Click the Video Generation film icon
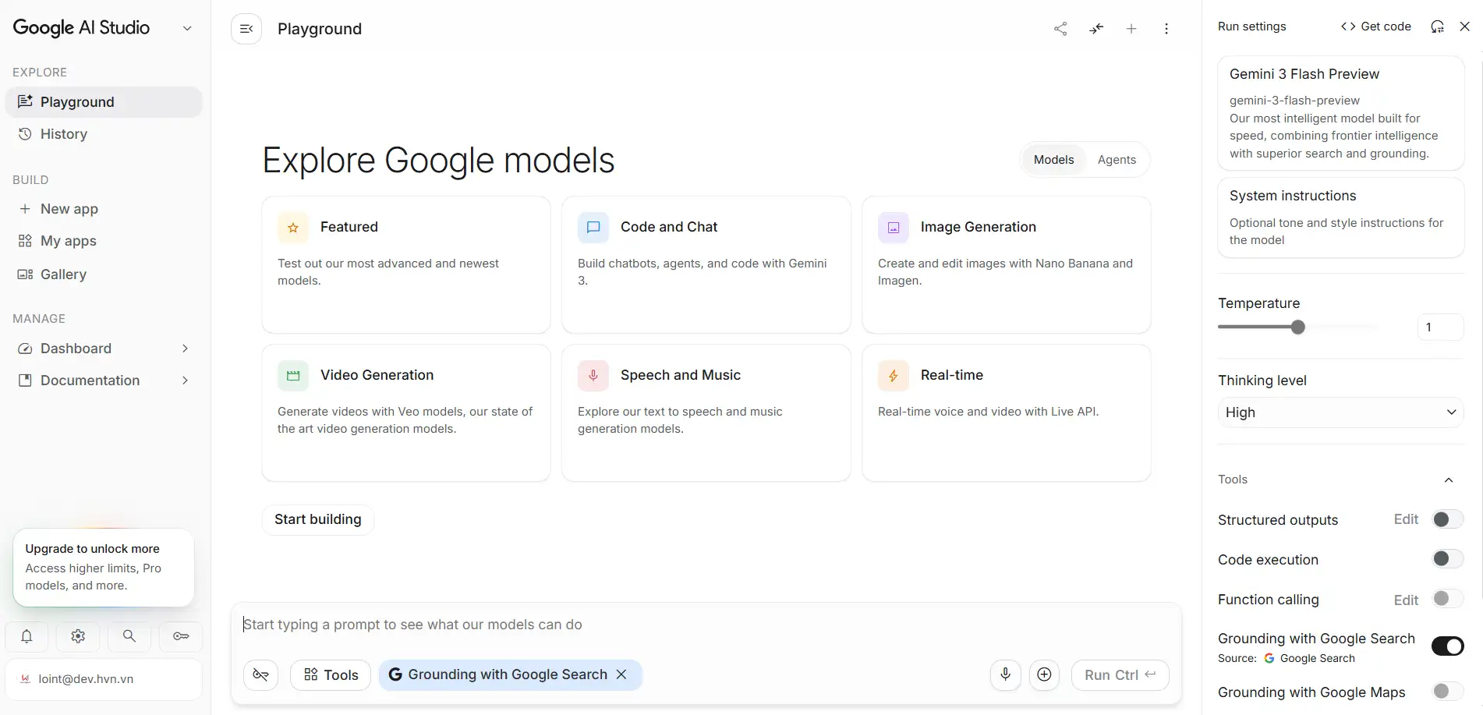Viewport: 1483px width, 715px height. (x=293, y=376)
